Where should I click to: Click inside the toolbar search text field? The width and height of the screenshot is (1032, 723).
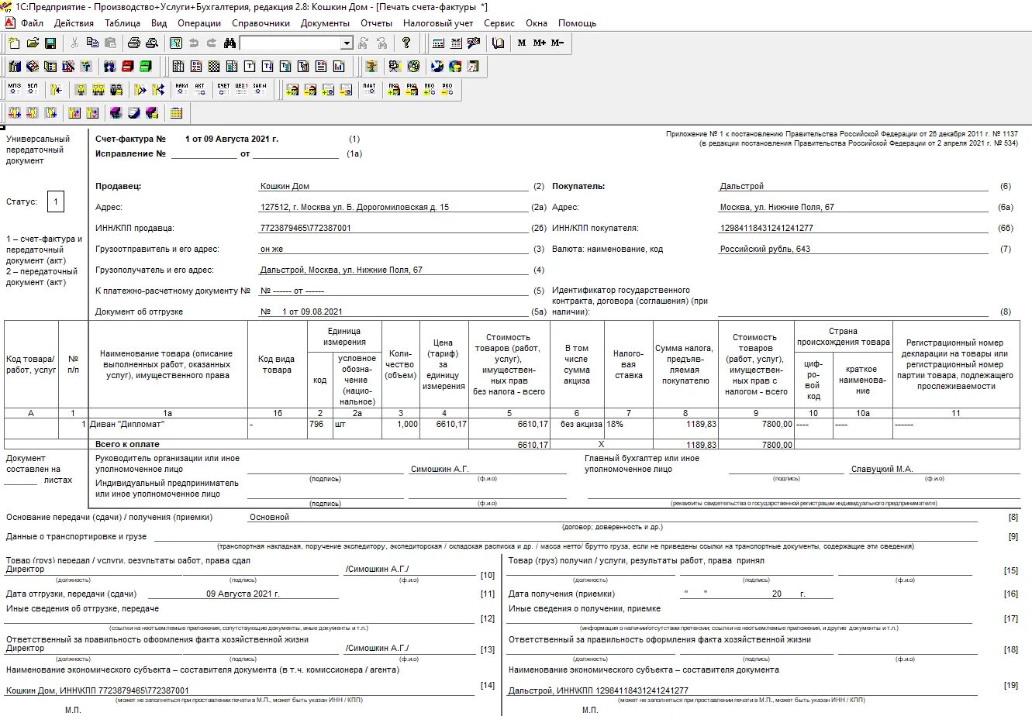pyautogui.click(x=290, y=43)
